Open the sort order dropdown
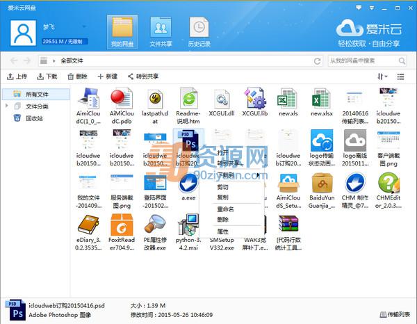Viewport: 417px width, 324px height. [x=382, y=76]
